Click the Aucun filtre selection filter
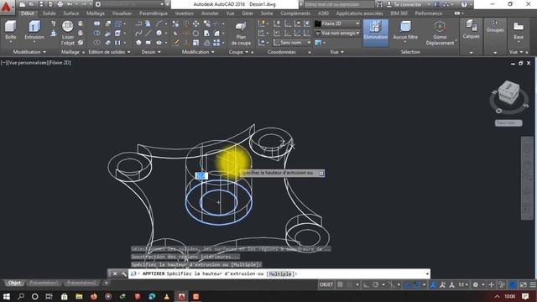This screenshot has width=537, height=302. tap(405, 30)
